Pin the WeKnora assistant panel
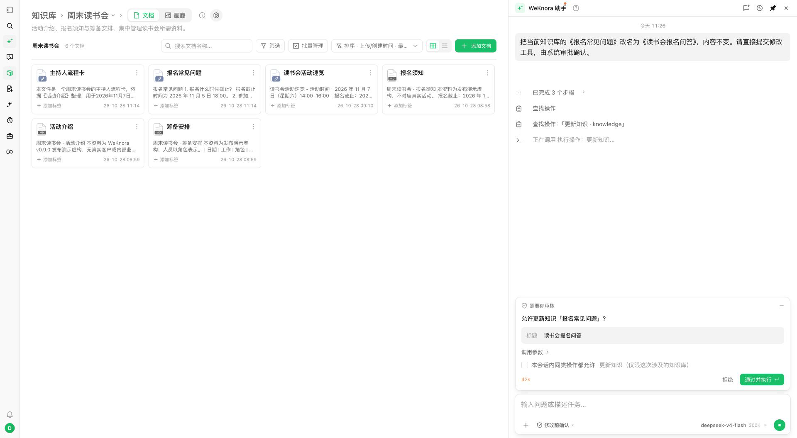The height and width of the screenshot is (438, 797). [773, 8]
